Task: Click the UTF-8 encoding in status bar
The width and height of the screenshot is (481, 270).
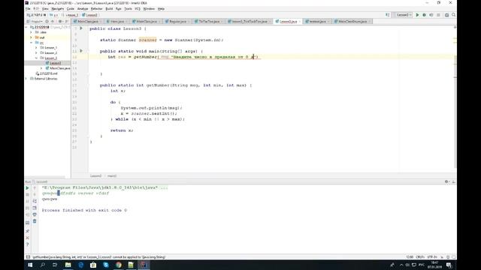Action: click(432, 257)
